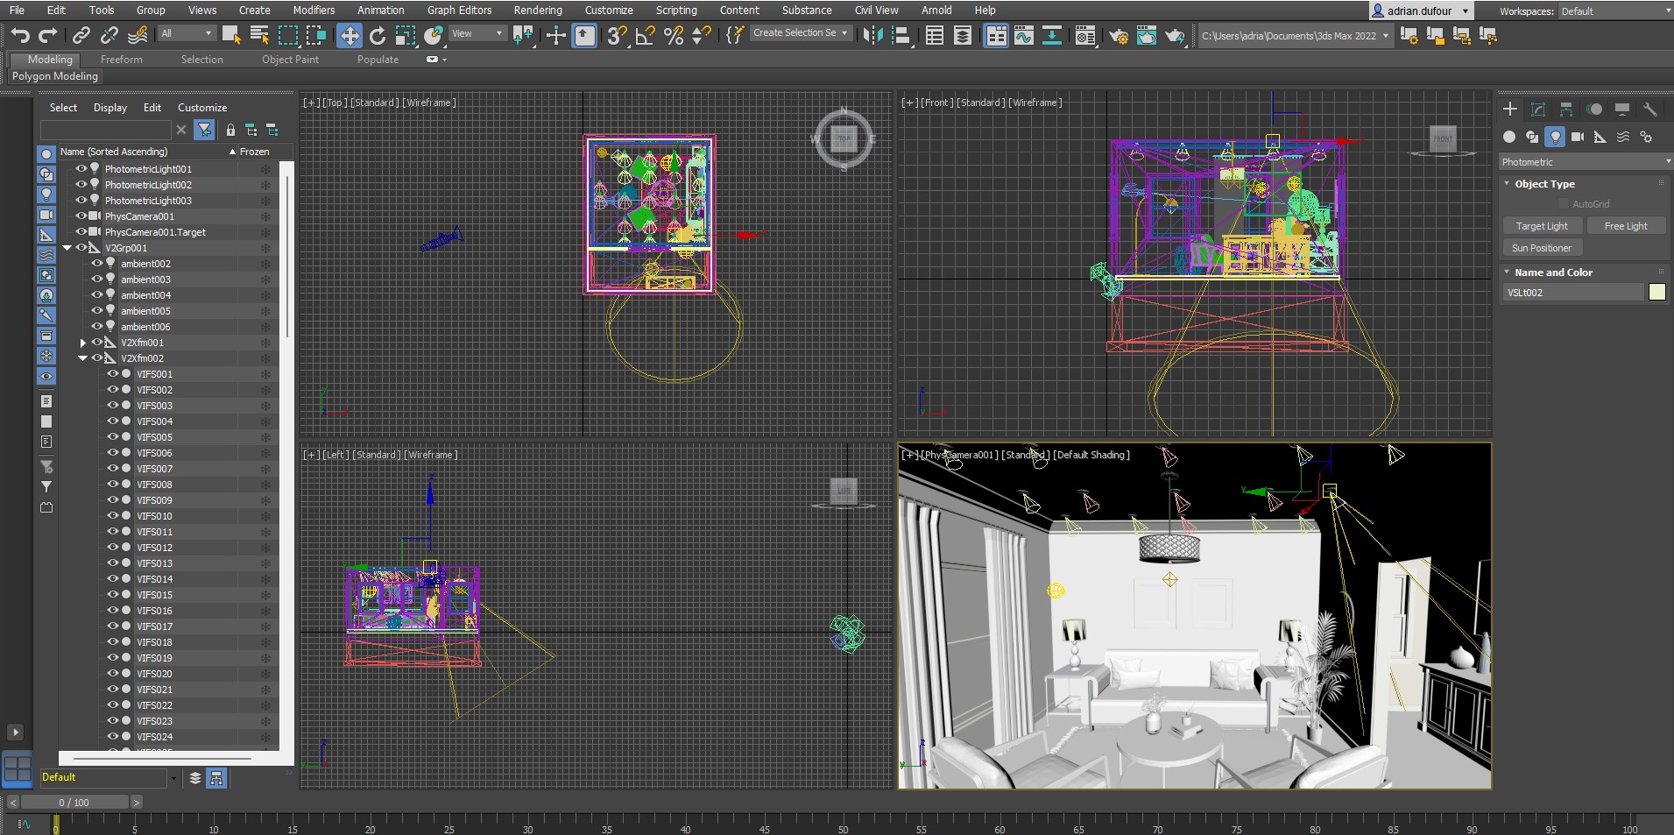Viewport: 1674px width, 835px height.
Task: Open the Modify panel tab icon
Action: 1538,110
